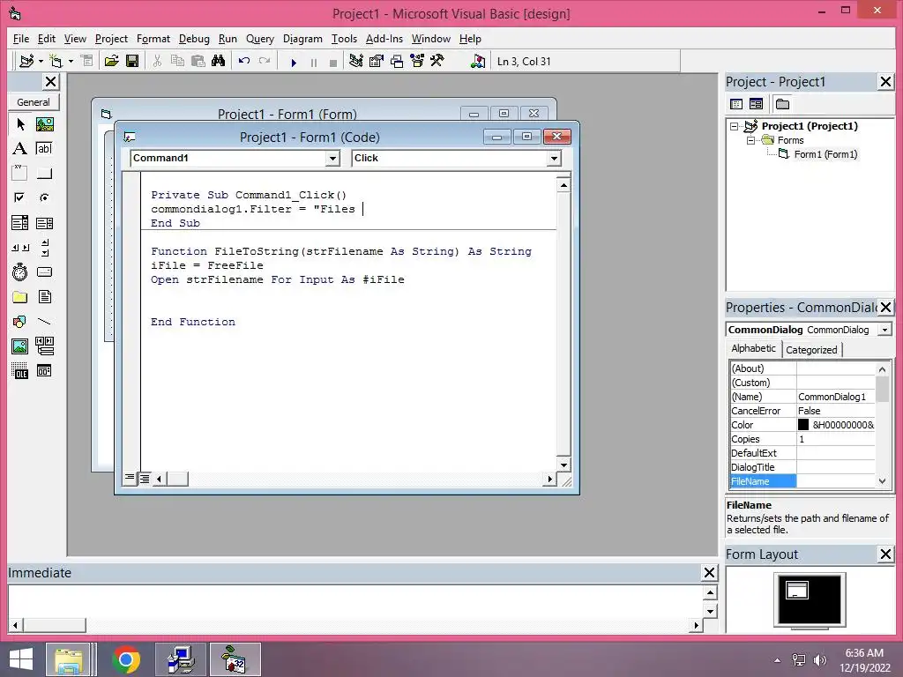This screenshot has width=903, height=677.
Task: Select the Image tool in toolbox
Action: pos(20,346)
